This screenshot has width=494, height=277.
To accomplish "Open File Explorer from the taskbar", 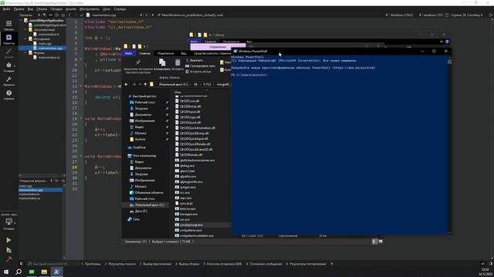I will pyautogui.click(x=44, y=272).
